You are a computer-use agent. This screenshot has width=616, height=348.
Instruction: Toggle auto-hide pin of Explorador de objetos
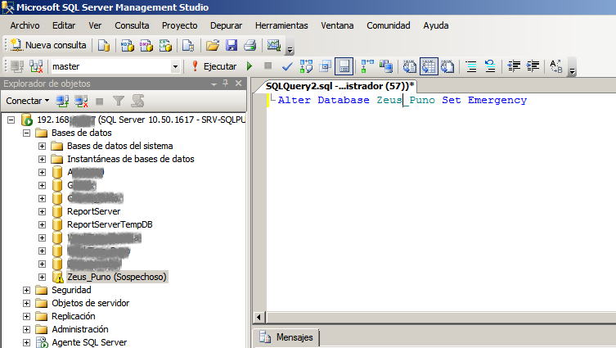click(x=226, y=83)
